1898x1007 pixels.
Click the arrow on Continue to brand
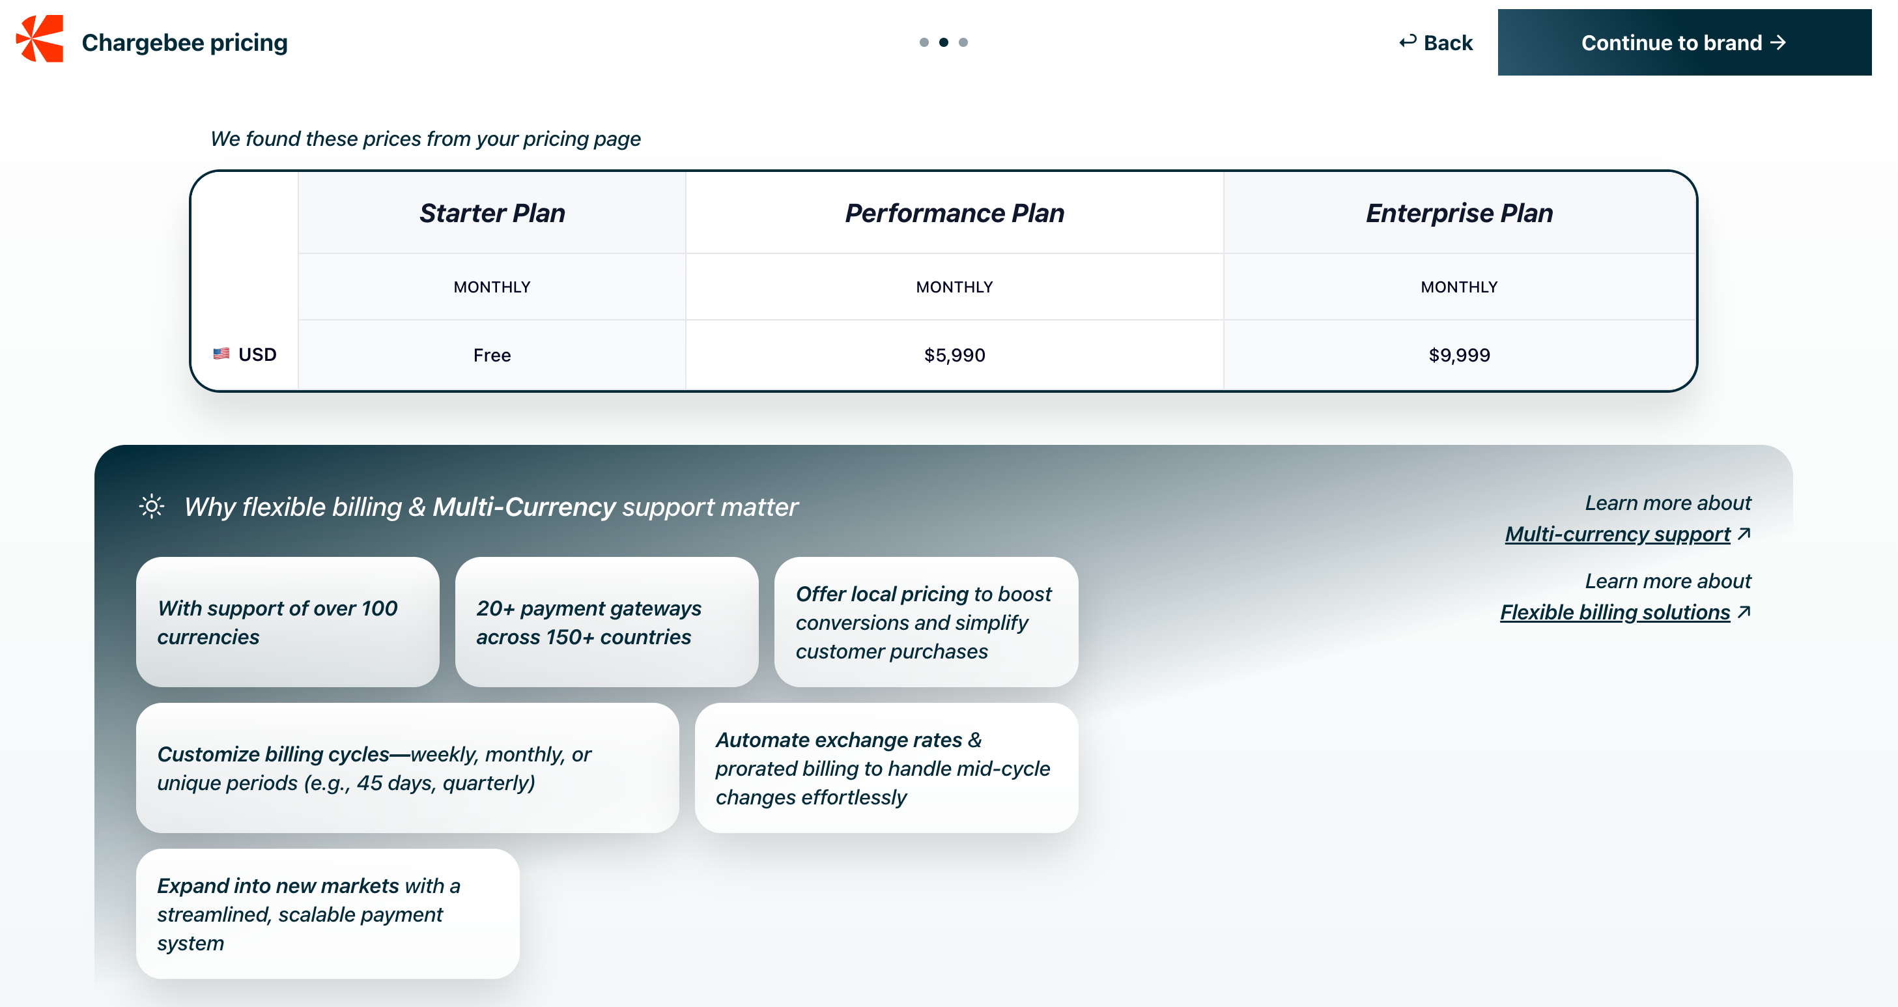[x=1779, y=43]
